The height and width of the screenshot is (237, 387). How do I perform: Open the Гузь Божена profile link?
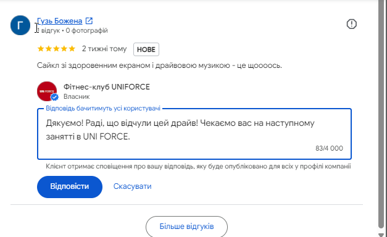pyautogui.click(x=59, y=21)
